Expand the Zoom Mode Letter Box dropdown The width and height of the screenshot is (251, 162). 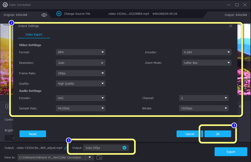206,63
